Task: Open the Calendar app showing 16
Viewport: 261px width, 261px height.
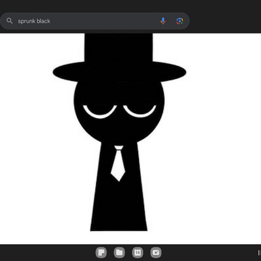Action: pos(138,253)
